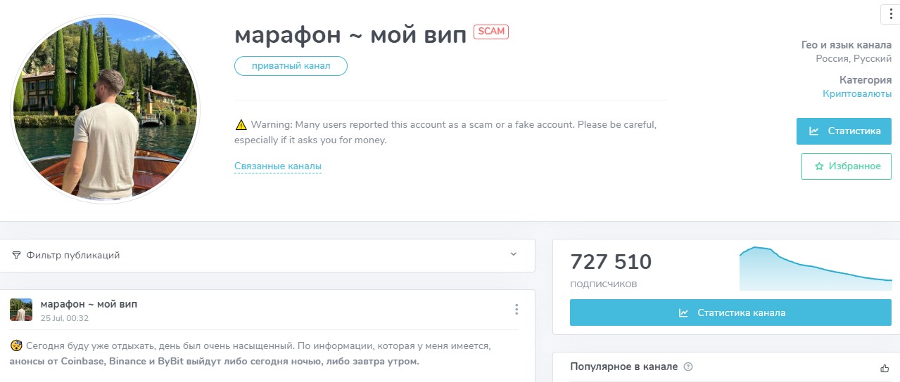Click the subscriber growth chart

[x=815, y=269]
